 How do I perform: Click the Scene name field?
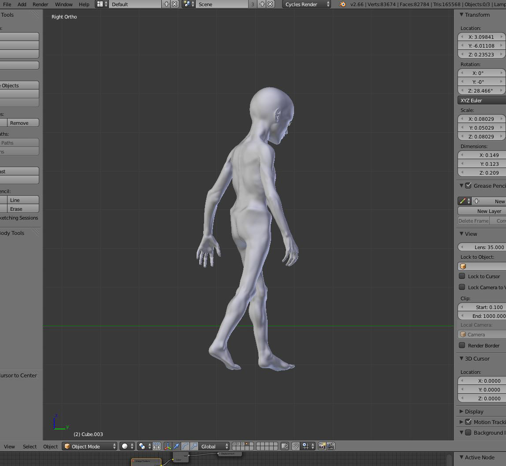click(x=222, y=4)
